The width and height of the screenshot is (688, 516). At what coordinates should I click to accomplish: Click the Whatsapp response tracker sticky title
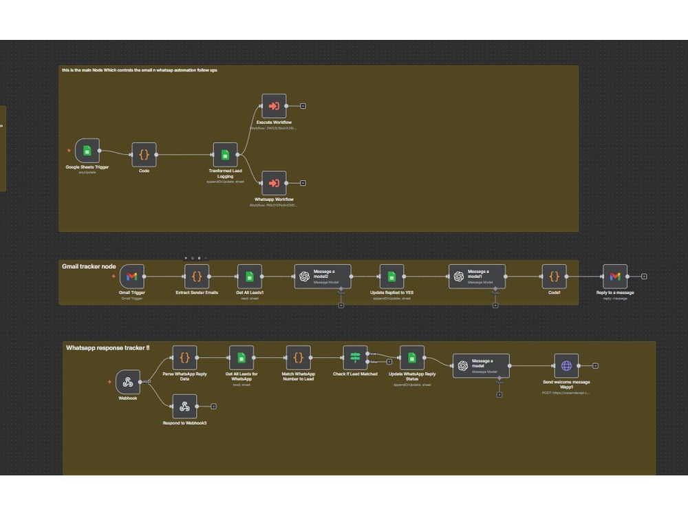(x=107, y=348)
